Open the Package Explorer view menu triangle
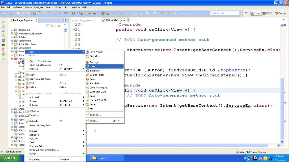 pyautogui.click(x=65, y=25)
